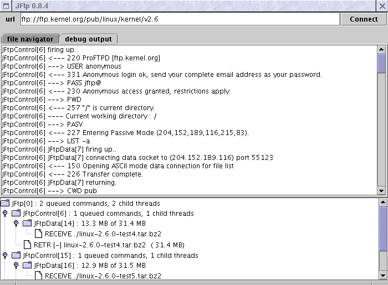This screenshot has width=388, height=285.
Task: Click the thread tree scroll down arrow
Action: 383,276
